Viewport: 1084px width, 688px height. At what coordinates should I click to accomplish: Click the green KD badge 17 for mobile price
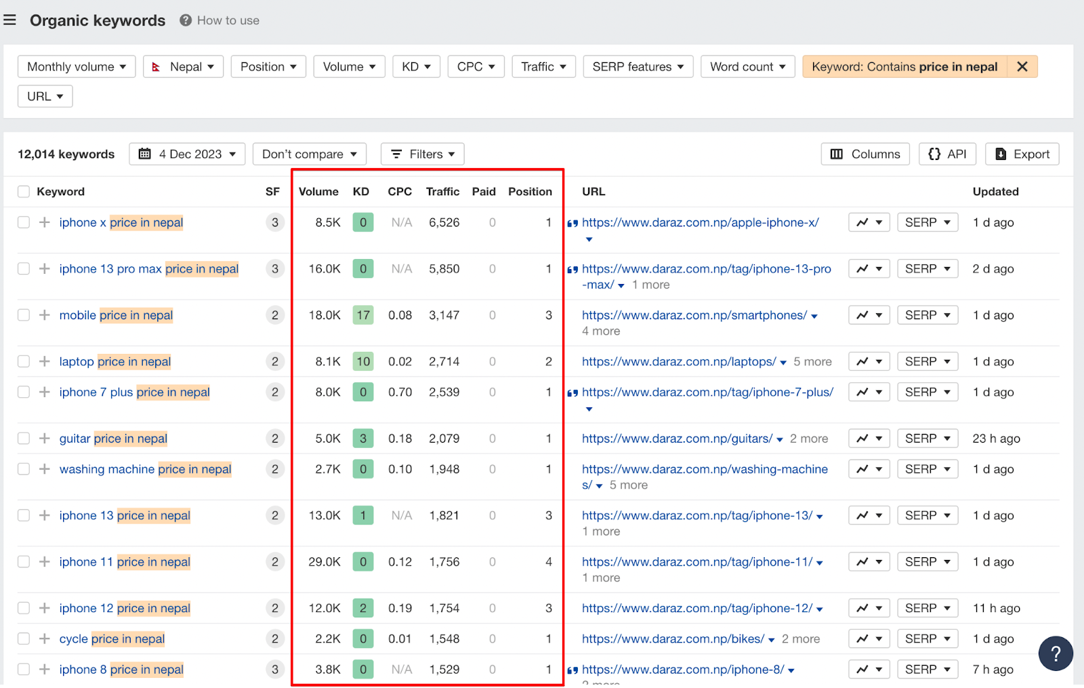coord(363,315)
